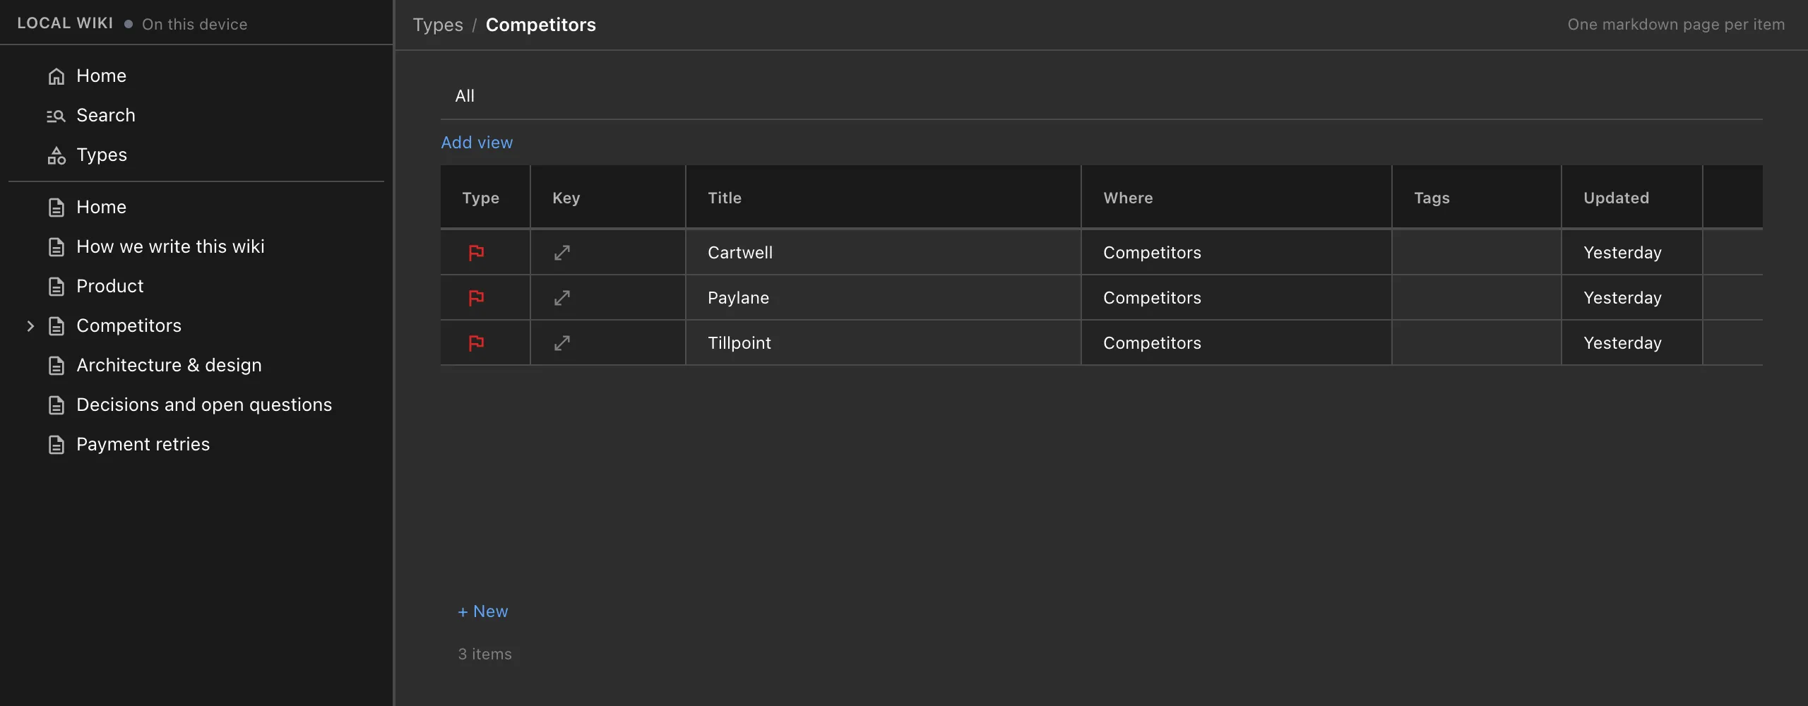Open Cartwell with its expand arrow icon
Image resolution: width=1808 pixels, height=706 pixels.
(x=562, y=253)
